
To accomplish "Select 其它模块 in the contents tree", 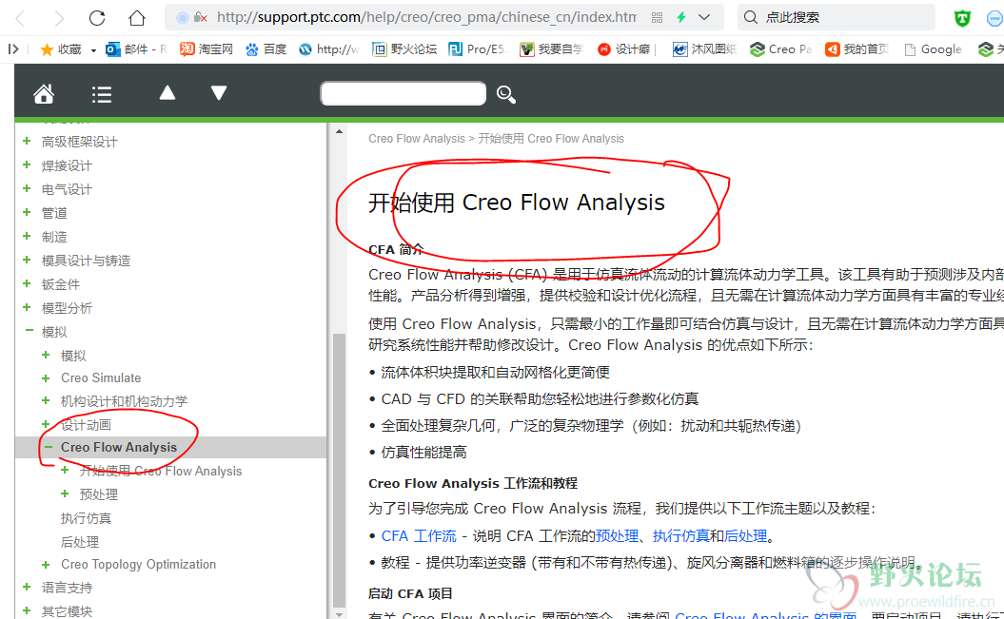I will 67,610.
